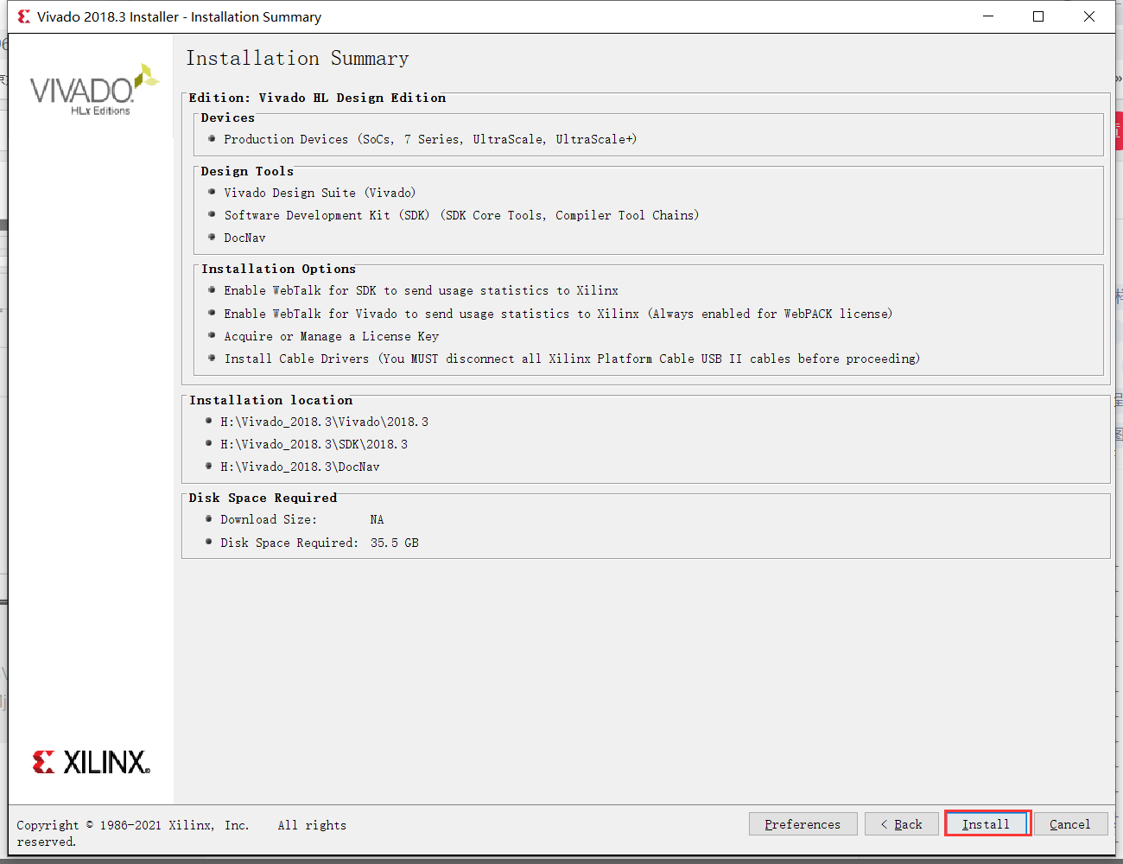
Task: Click the 'Installation location' group label
Action: click(x=271, y=400)
